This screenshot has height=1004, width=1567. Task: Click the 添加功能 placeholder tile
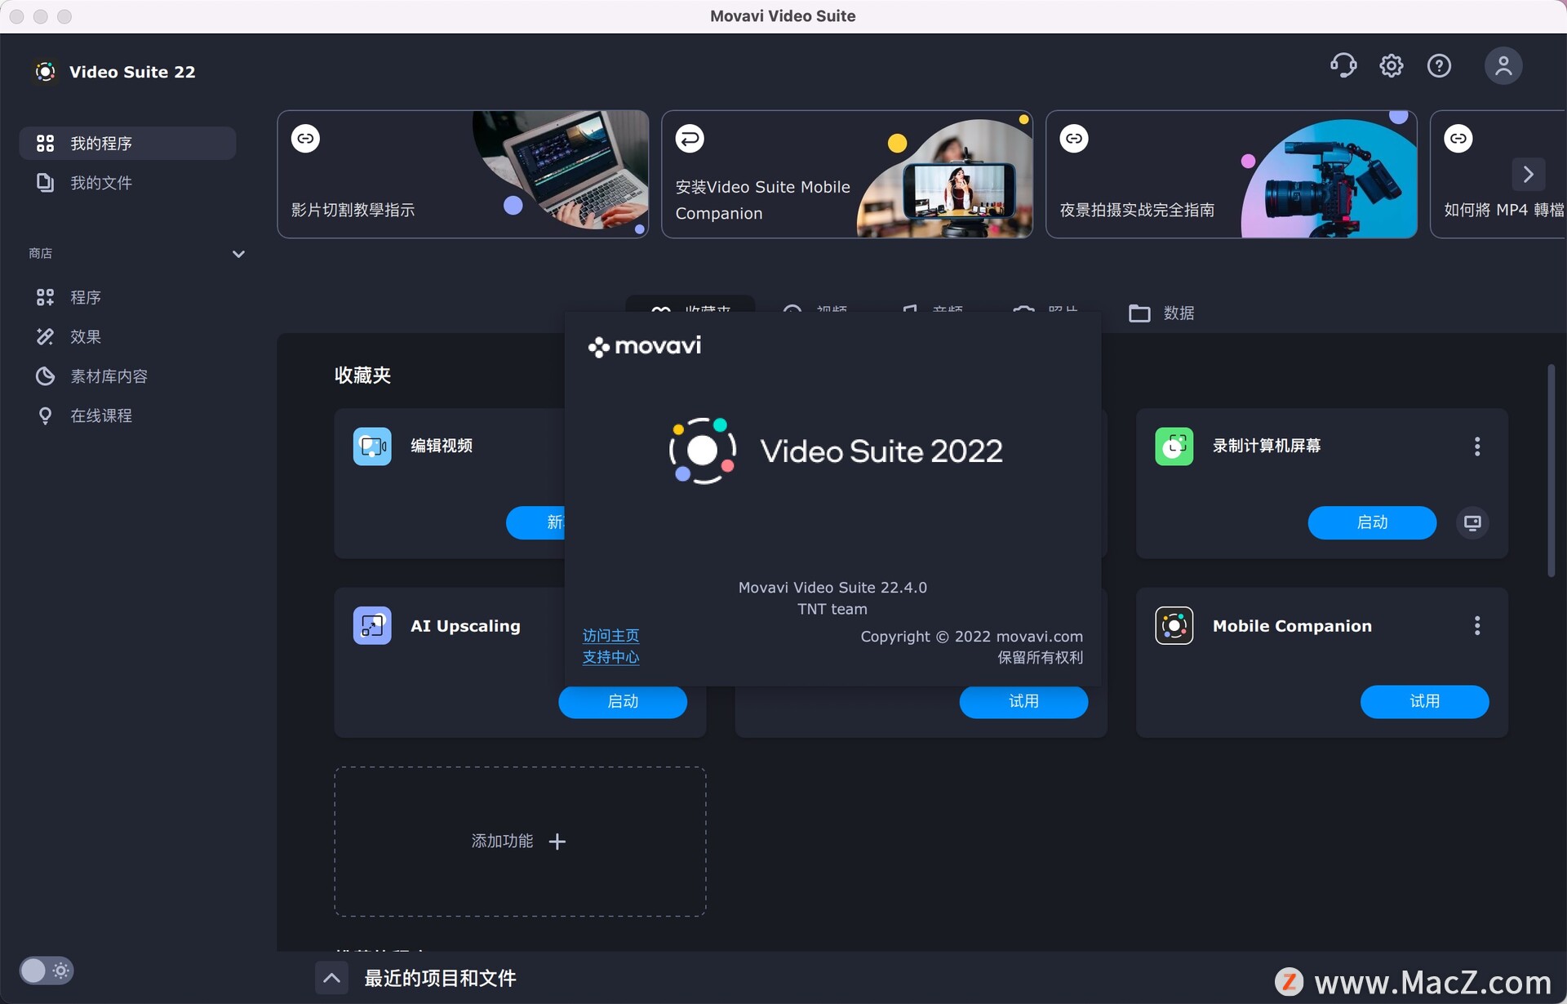520,841
